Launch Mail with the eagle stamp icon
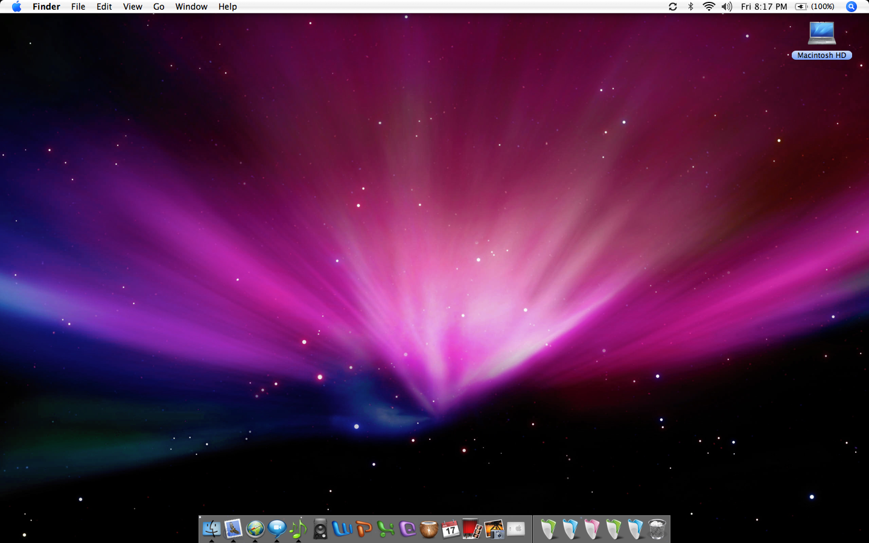Screen dimensions: 869x543 [233, 529]
